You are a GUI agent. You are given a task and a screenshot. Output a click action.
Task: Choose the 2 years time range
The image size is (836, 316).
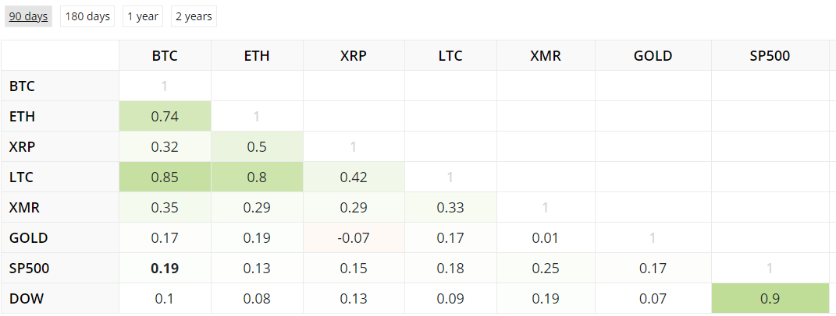[194, 16]
